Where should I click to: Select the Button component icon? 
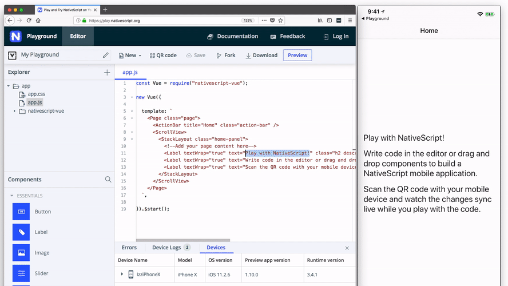click(x=21, y=212)
